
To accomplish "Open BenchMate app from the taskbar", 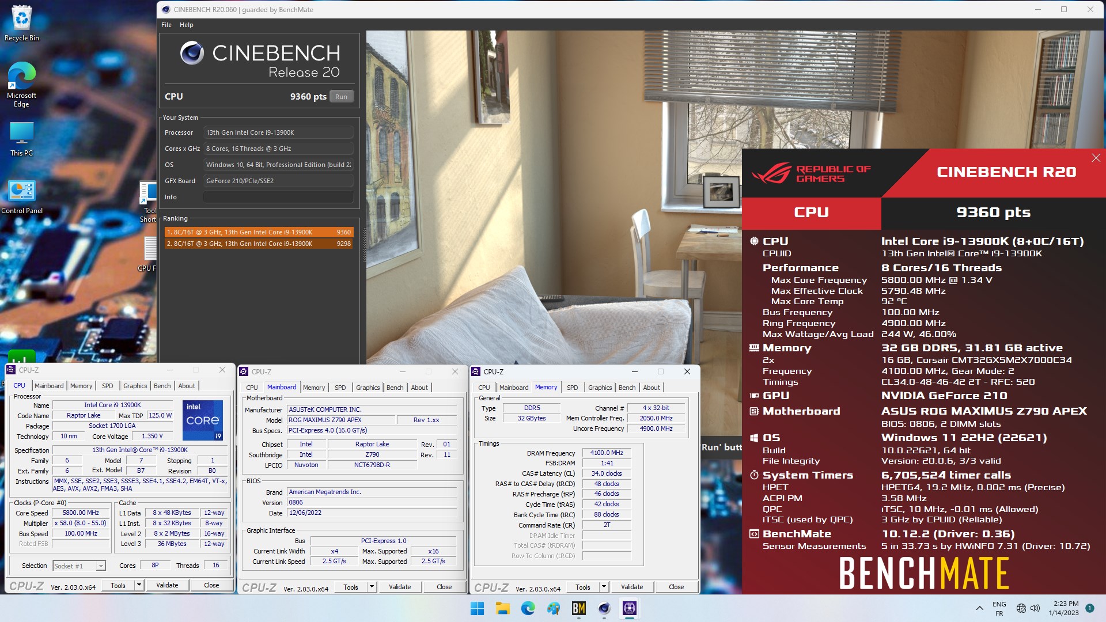I will (x=578, y=608).
